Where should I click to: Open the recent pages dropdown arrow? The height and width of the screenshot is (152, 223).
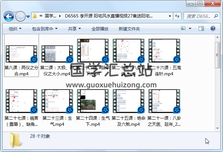click(x=28, y=16)
